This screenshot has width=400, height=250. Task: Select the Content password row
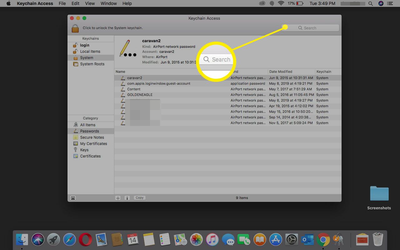228,89
